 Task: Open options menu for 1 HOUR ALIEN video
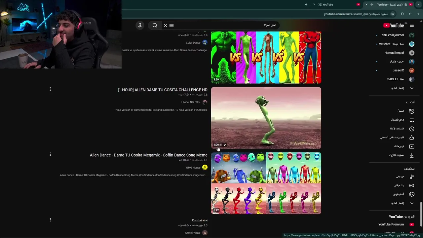[50, 89]
